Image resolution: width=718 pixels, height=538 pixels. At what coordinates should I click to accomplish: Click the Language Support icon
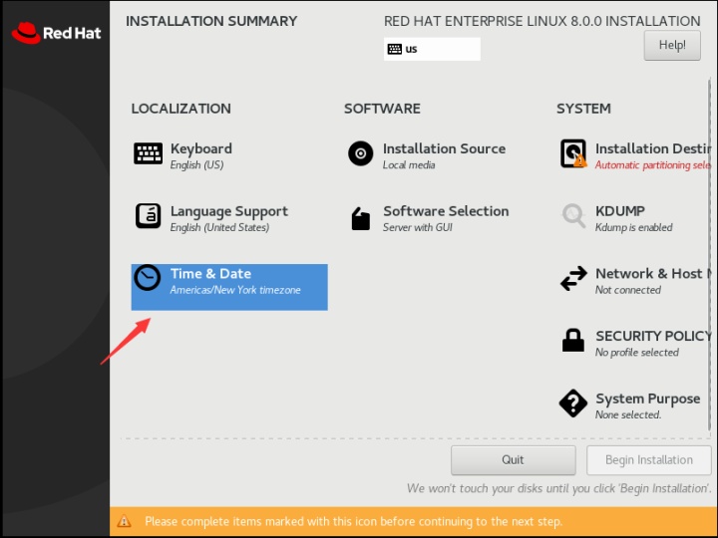pos(148,216)
